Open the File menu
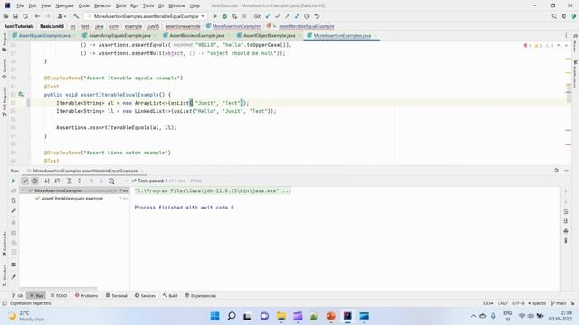The width and height of the screenshot is (579, 325). [20, 5]
